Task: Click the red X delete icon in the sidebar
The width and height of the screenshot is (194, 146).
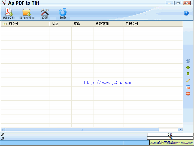Action: pyautogui.click(x=188, y=94)
